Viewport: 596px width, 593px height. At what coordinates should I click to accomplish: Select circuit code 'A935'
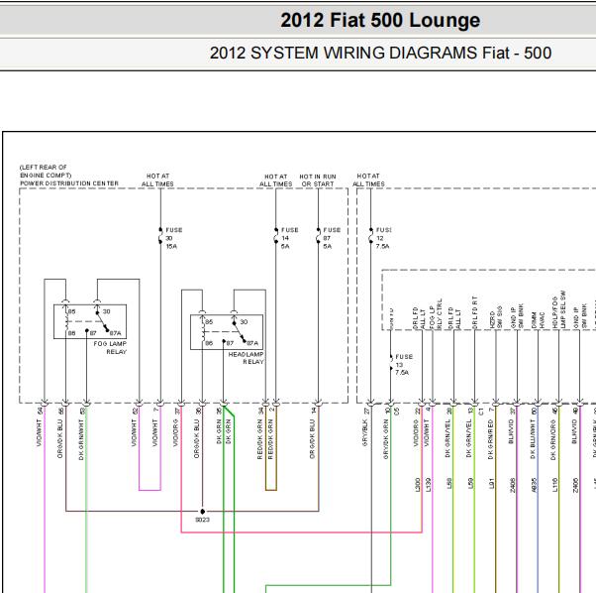point(534,485)
